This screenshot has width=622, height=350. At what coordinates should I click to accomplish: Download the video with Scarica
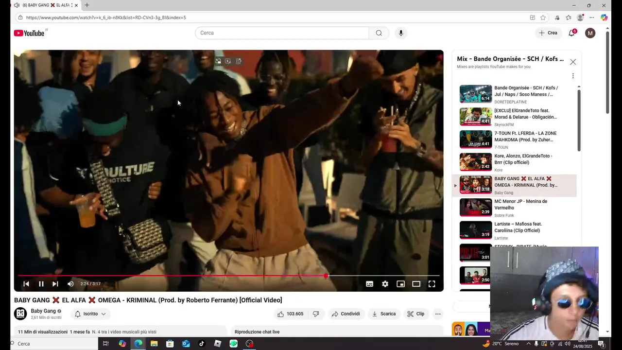[384, 314]
